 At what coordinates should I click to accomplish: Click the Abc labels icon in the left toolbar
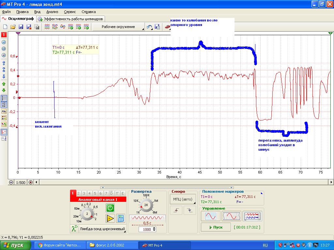coord(4,111)
